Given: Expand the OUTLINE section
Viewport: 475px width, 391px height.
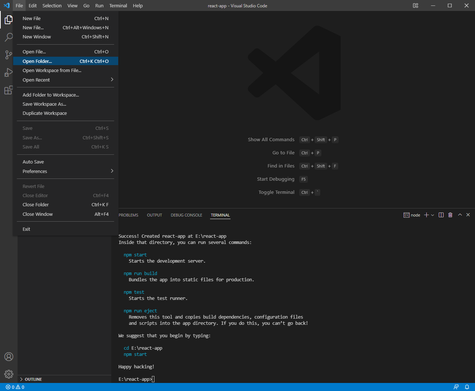Looking at the screenshot, I should point(64,379).
